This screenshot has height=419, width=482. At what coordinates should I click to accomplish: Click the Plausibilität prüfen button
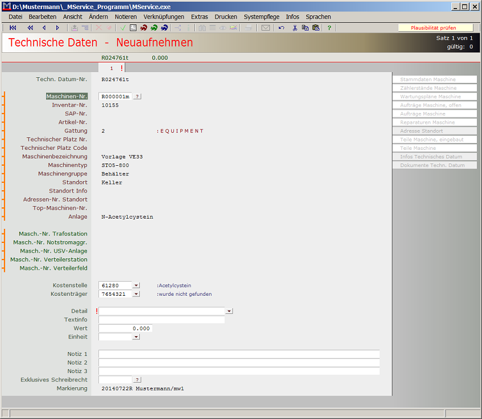pos(434,28)
